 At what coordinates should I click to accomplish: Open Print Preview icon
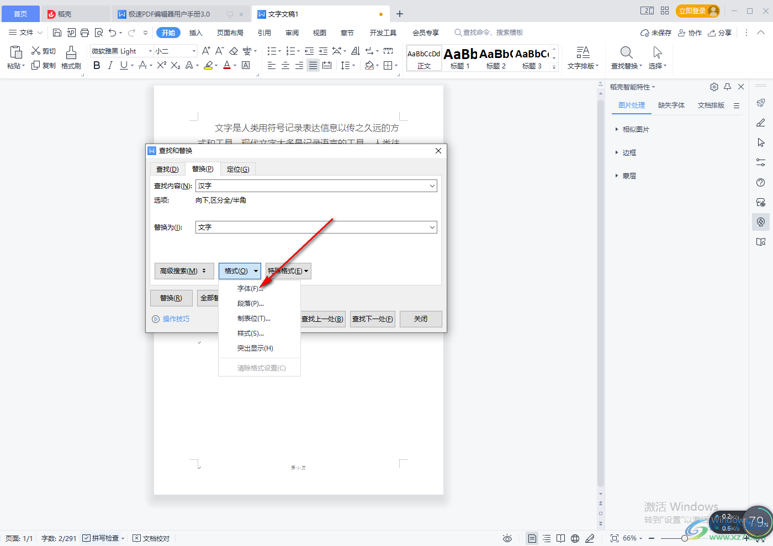click(99, 33)
